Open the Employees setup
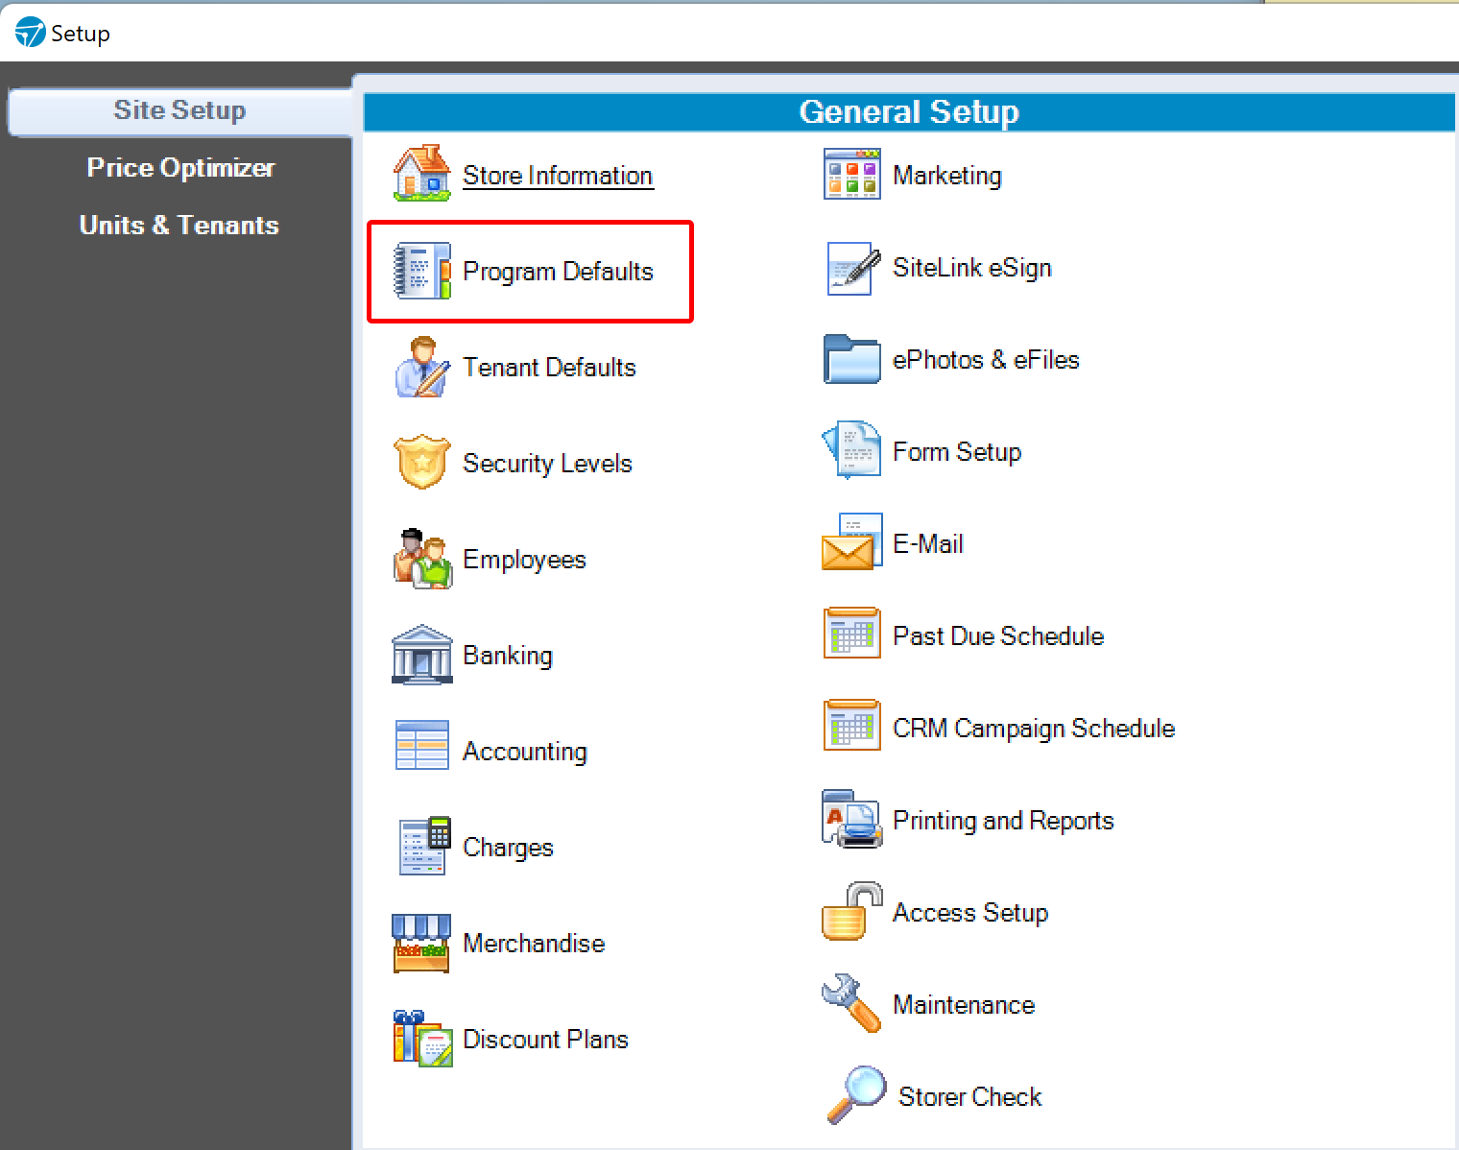Viewport: 1459px width, 1150px height. (x=524, y=560)
